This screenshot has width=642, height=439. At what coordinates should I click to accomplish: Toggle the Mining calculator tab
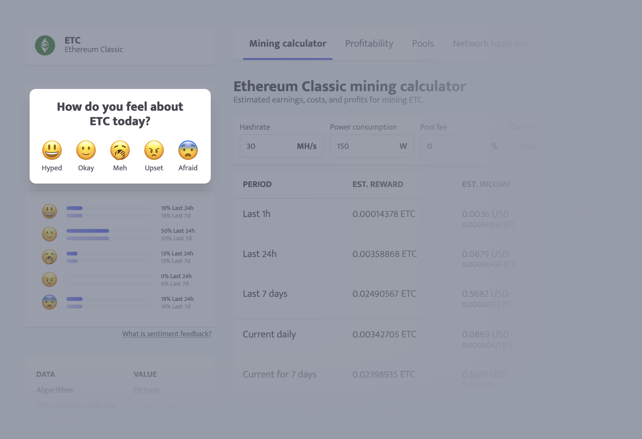click(288, 44)
